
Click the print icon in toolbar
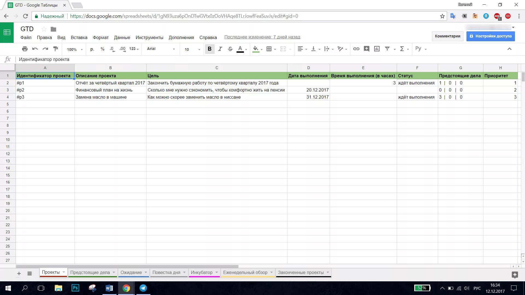(x=25, y=49)
